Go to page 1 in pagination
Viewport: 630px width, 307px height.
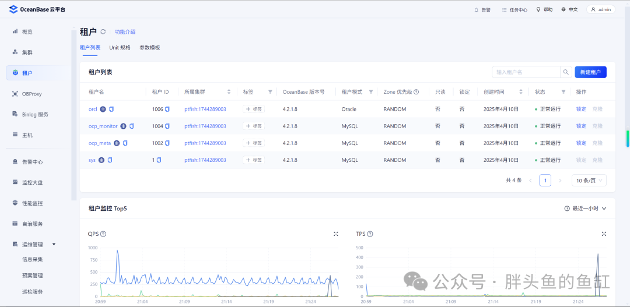click(545, 181)
